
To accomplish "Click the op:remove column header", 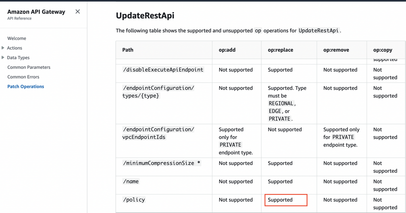I will tap(336, 50).
